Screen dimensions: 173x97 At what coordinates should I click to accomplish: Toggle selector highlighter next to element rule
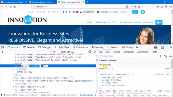point(109,68)
